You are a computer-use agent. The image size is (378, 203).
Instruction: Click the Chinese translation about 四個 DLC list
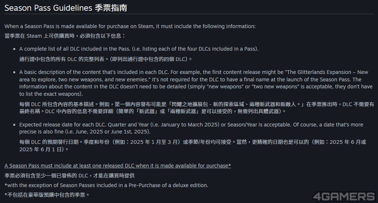coord(105,59)
